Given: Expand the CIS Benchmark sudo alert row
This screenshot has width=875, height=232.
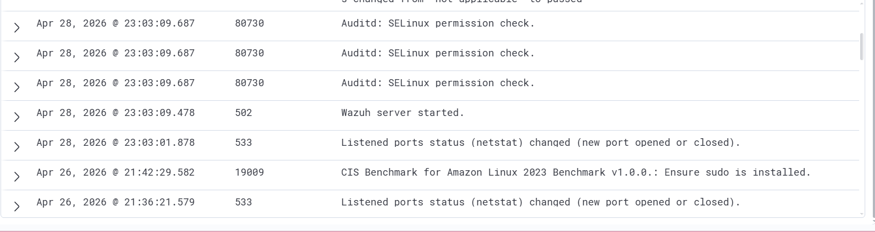Looking at the screenshot, I should (x=17, y=177).
